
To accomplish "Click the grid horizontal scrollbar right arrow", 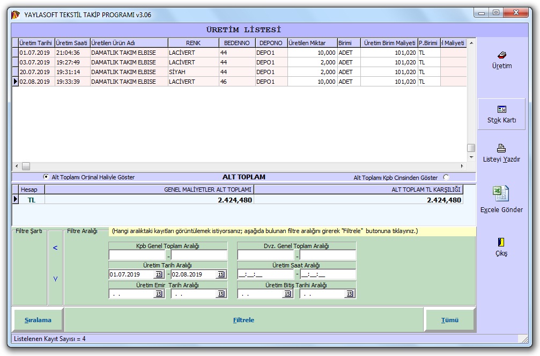I will click(x=462, y=166).
